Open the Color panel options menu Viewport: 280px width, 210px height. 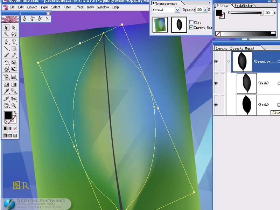(x=274, y=5)
